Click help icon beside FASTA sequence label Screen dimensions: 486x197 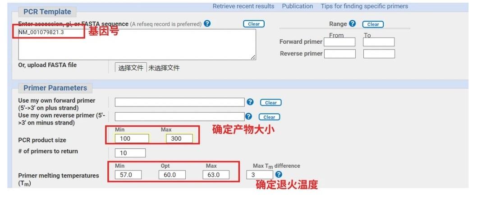tap(207, 24)
